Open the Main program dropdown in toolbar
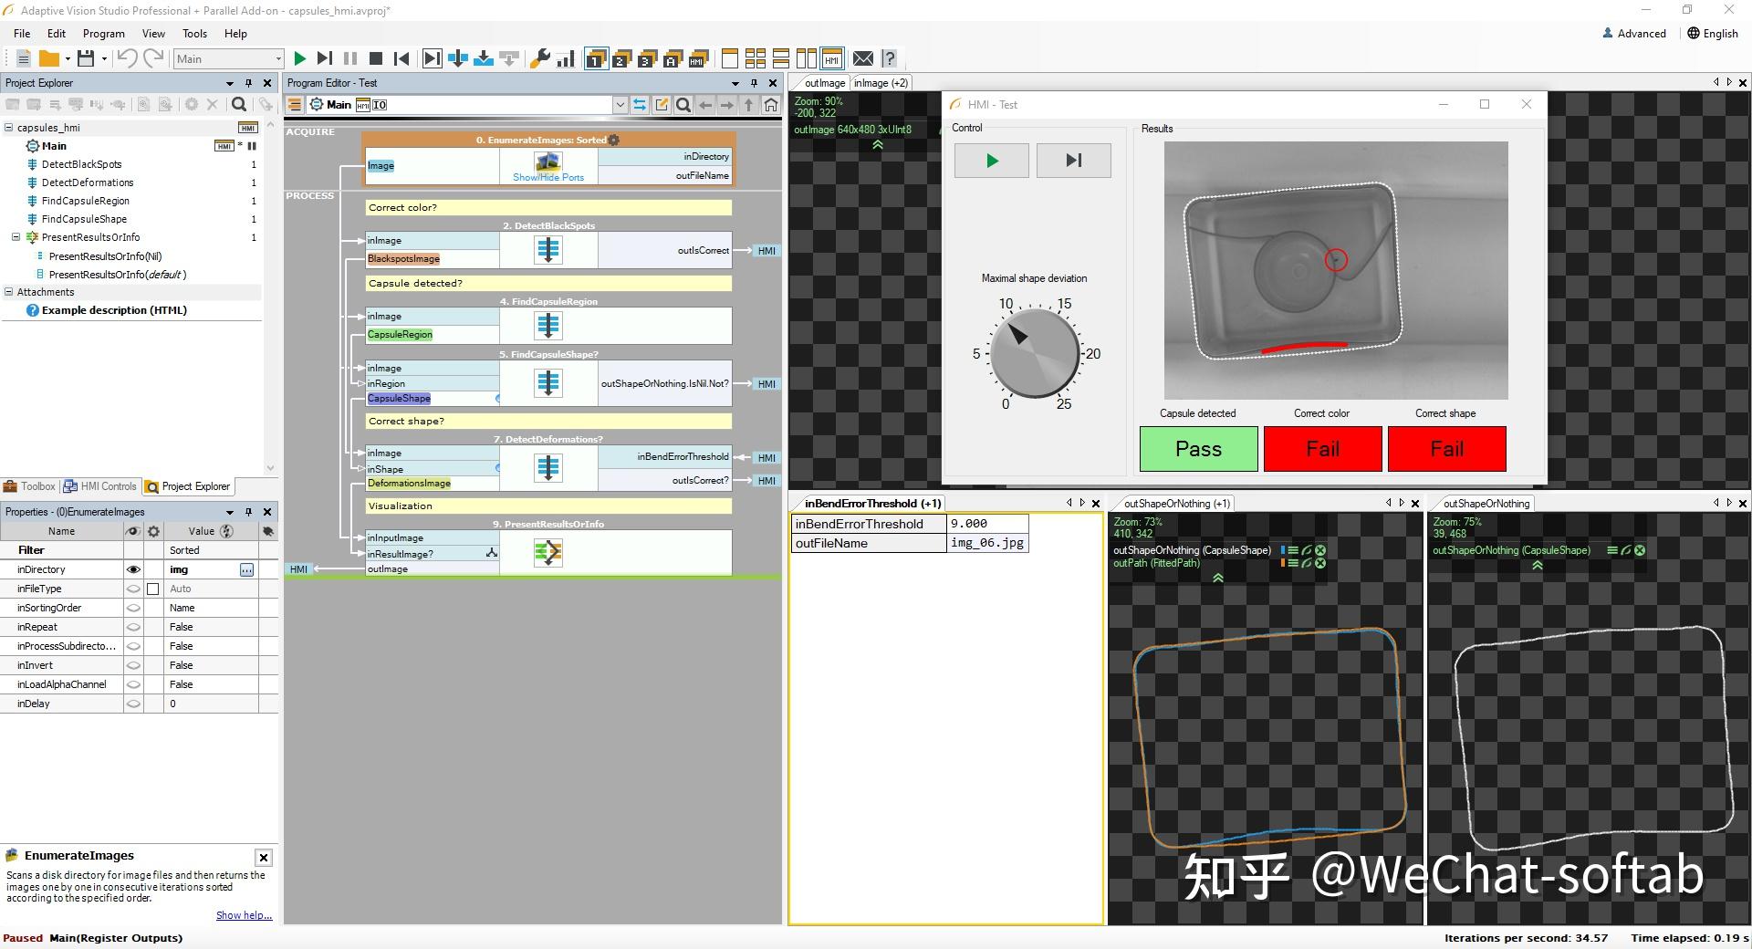The image size is (1752, 949). pyautogui.click(x=280, y=58)
